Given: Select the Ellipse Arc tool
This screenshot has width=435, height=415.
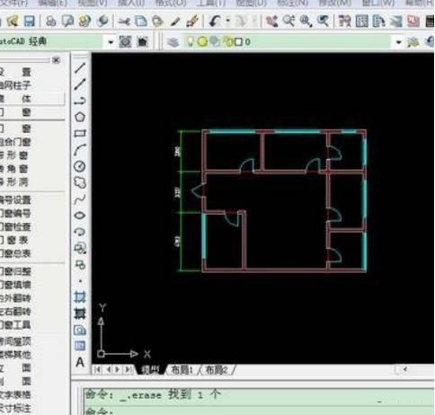Looking at the screenshot, I should tap(80, 232).
